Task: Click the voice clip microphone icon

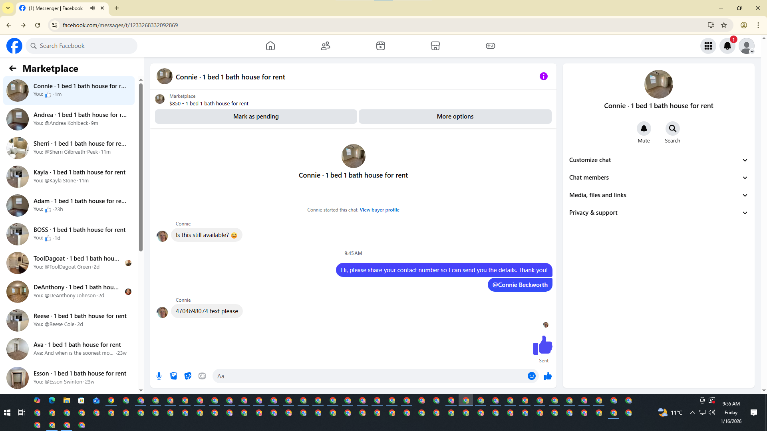Action: tap(159, 376)
